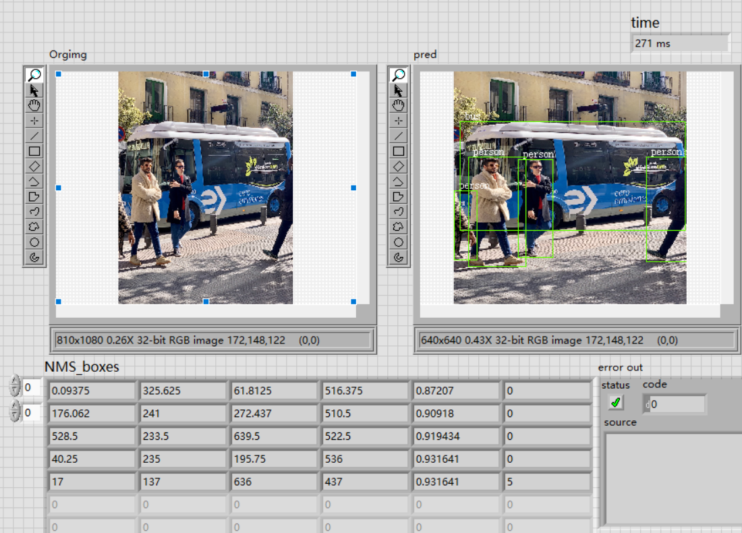Click the NMS_boxes cell 40.25
Screen dimensions: 742x533
(92, 459)
